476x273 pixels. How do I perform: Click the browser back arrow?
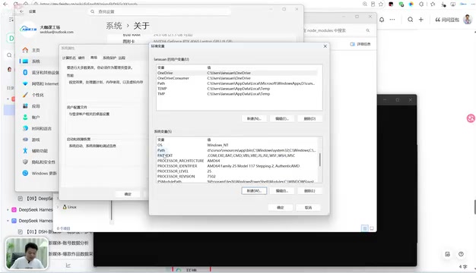coord(5,4)
